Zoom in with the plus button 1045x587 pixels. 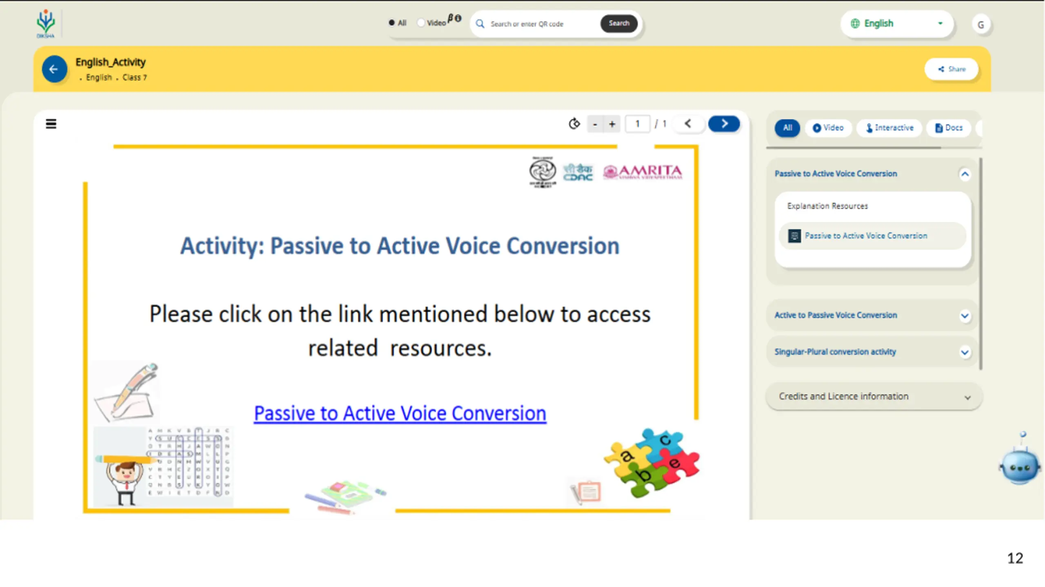pyautogui.click(x=612, y=124)
